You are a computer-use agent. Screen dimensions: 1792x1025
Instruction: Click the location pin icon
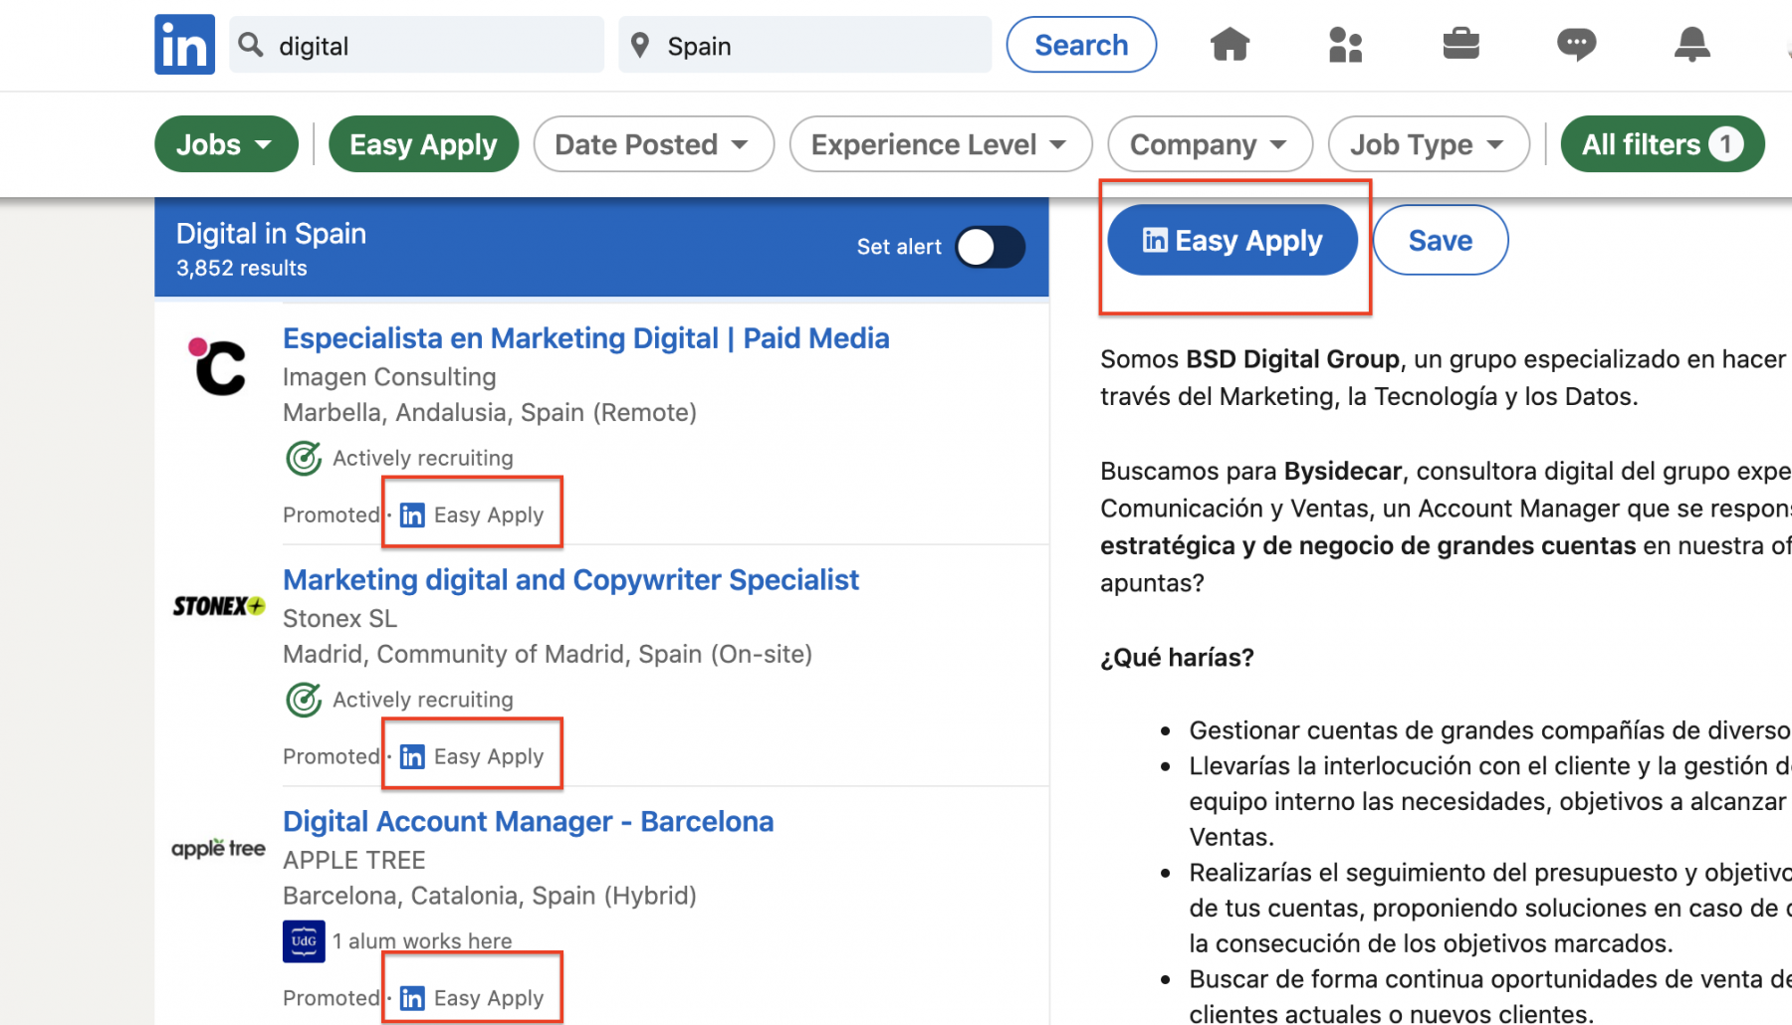(640, 45)
